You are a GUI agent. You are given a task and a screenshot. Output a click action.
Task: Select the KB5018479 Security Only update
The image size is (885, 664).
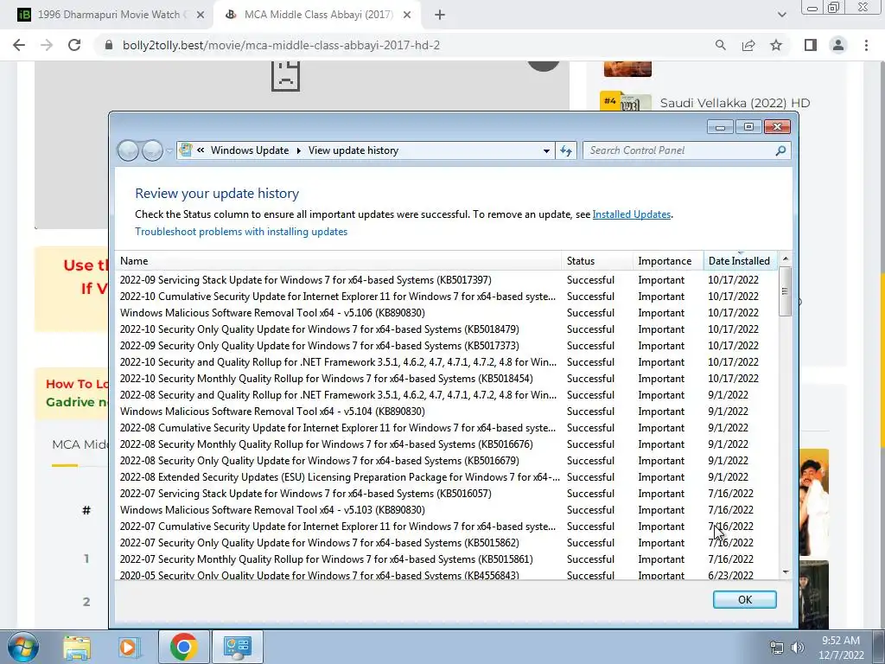point(446,329)
